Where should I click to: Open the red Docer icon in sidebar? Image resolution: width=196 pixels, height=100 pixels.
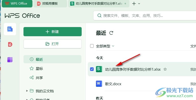click(10, 44)
